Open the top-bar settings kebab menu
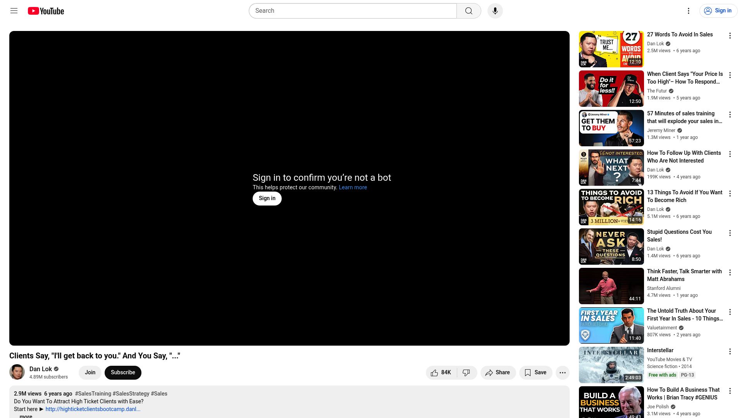This screenshot has width=744, height=418. 689,11
